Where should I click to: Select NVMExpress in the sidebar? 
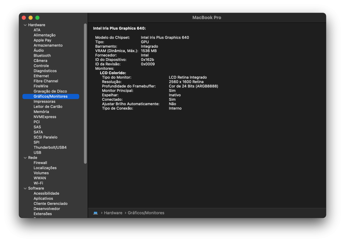[x=45, y=117]
